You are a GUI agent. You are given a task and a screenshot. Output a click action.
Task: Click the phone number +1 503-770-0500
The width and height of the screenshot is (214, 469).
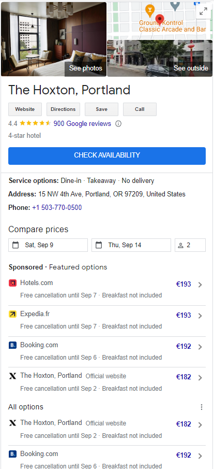point(57,208)
